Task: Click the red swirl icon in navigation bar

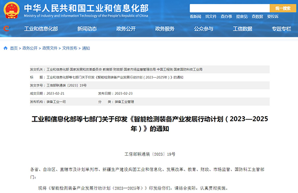Action: (x=6, y=28)
